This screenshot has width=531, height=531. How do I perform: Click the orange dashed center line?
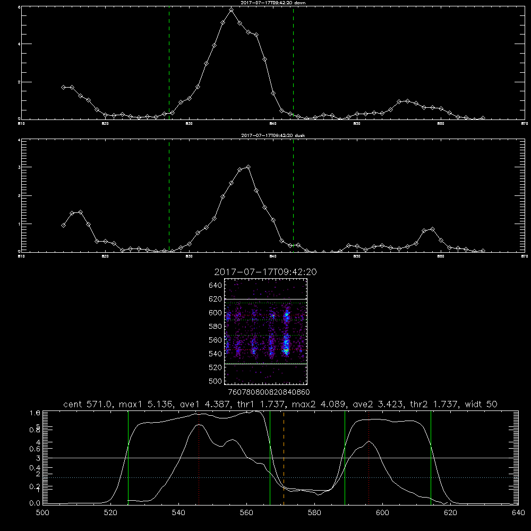pos(284,458)
